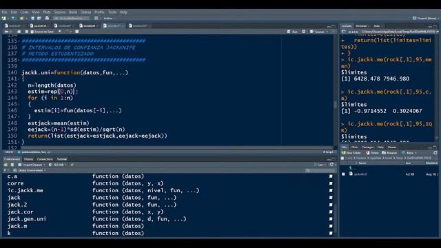Screen dimensions: 441x248
Task: Save the current document icon in main toolbar
Action: coord(32,19)
